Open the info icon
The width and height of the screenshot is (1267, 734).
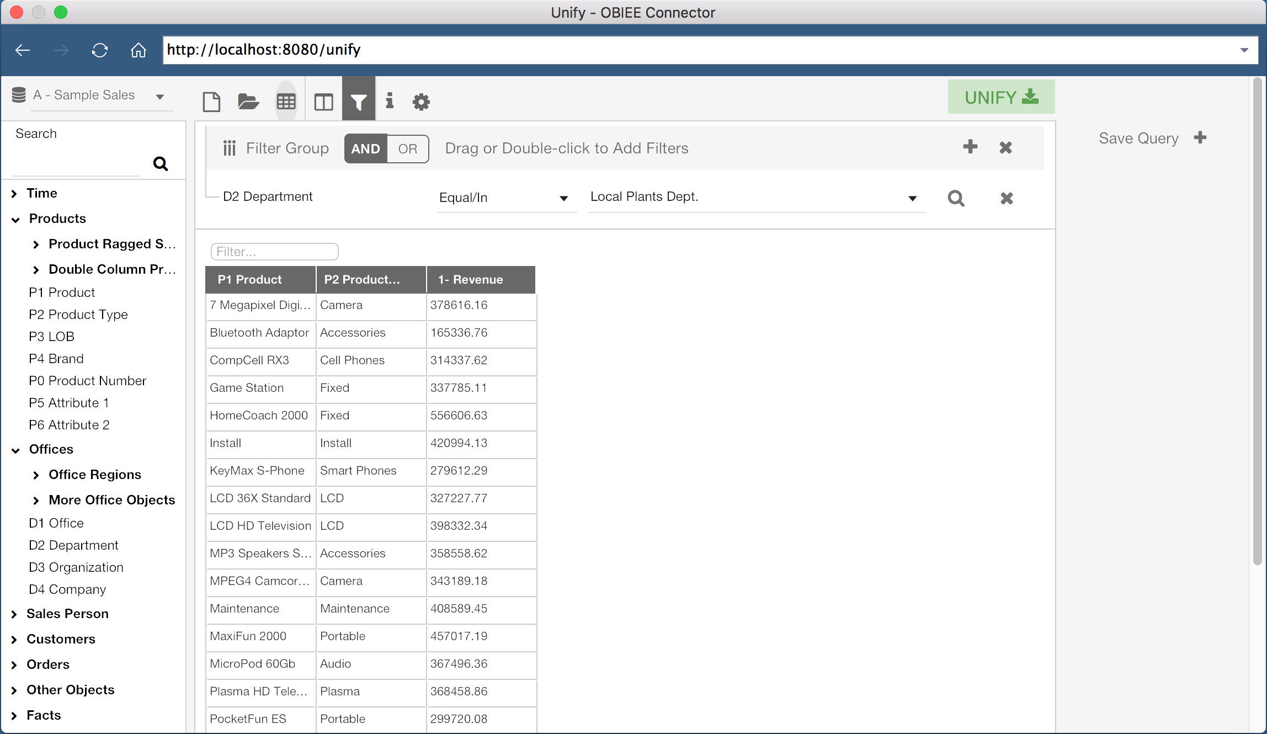point(390,100)
